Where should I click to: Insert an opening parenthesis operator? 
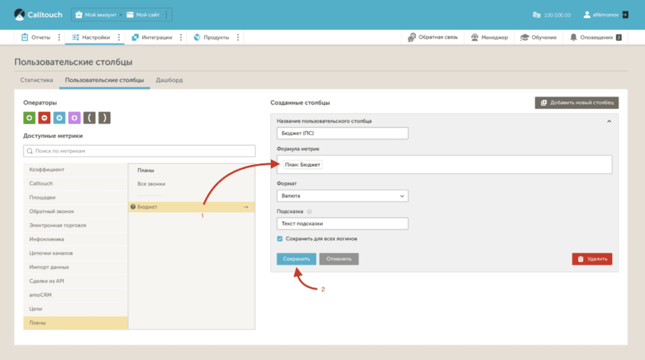[89, 118]
